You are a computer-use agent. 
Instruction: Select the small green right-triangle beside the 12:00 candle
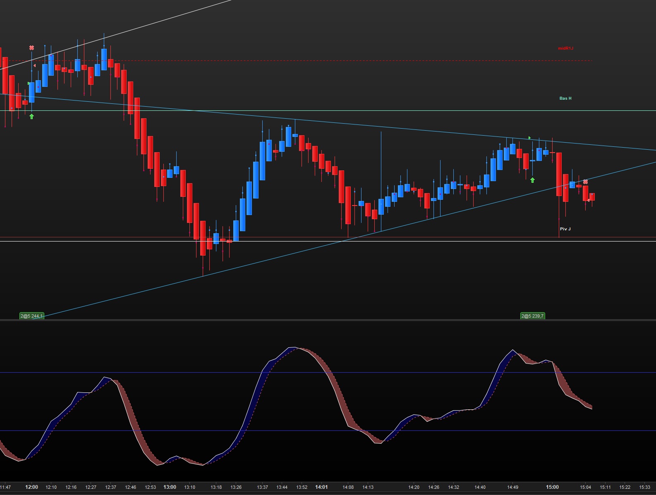point(29,84)
